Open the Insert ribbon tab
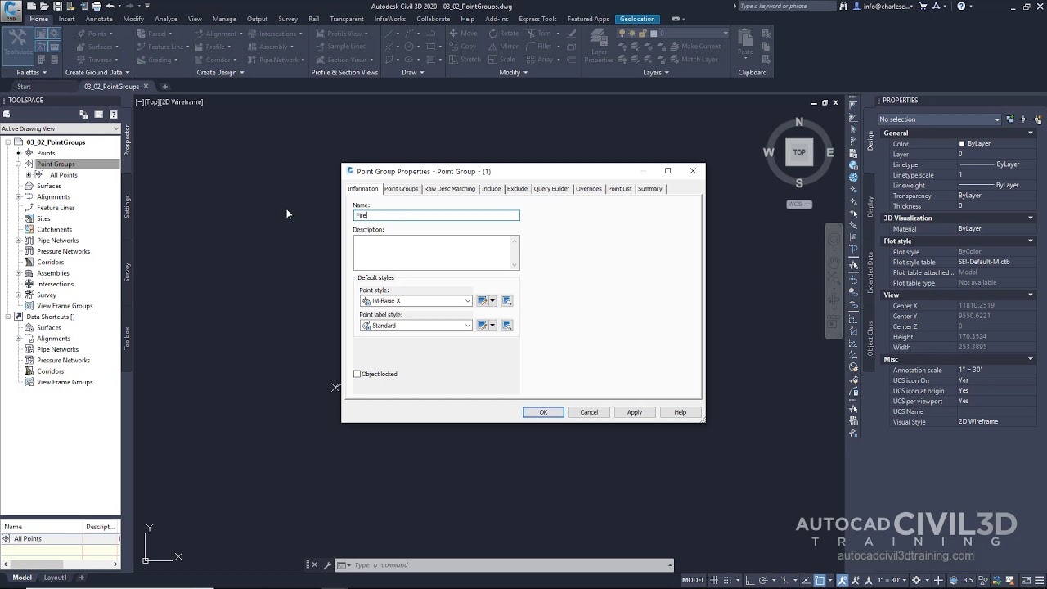The height and width of the screenshot is (589, 1047). pyautogui.click(x=66, y=19)
